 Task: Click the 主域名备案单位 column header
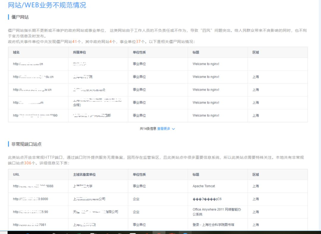click(85, 174)
